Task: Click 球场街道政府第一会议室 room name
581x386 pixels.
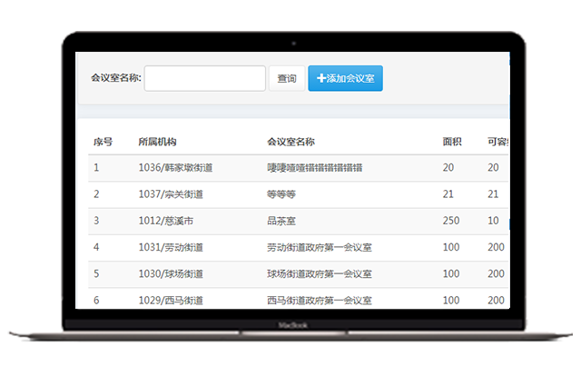Action: pyautogui.click(x=319, y=273)
